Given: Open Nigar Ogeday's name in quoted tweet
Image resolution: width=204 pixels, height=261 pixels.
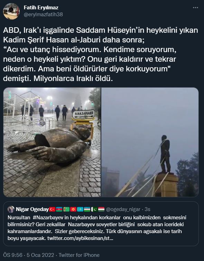Looking at the screenshot, I should point(32,209).
